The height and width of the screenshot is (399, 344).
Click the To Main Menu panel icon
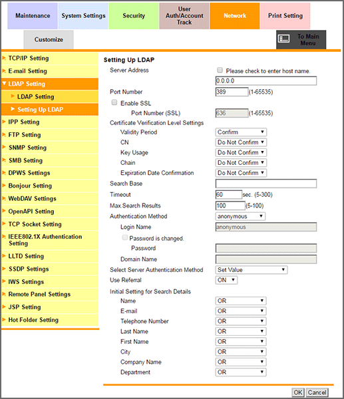tap(284, 39)
